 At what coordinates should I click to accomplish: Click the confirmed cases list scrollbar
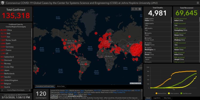pyautogui.click(x=32, y=33)
